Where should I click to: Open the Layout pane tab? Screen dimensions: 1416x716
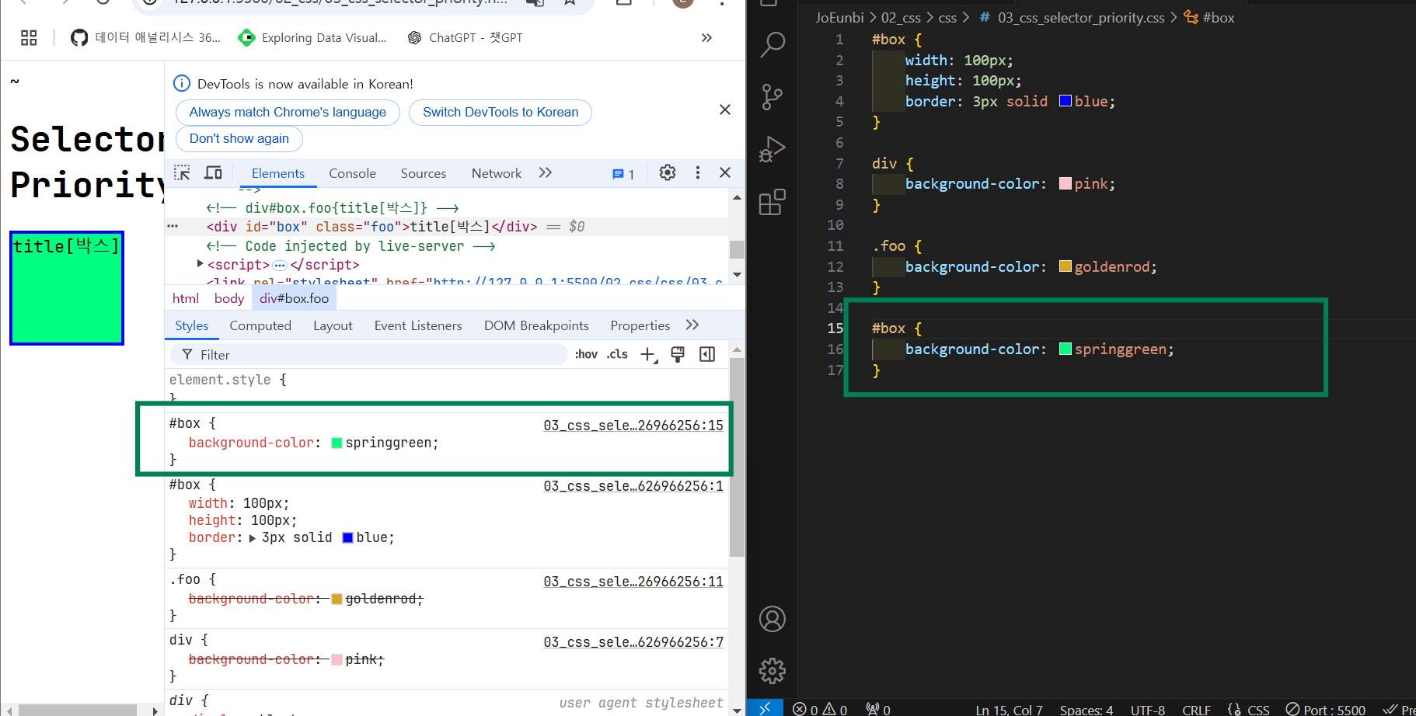pos(333,325)
